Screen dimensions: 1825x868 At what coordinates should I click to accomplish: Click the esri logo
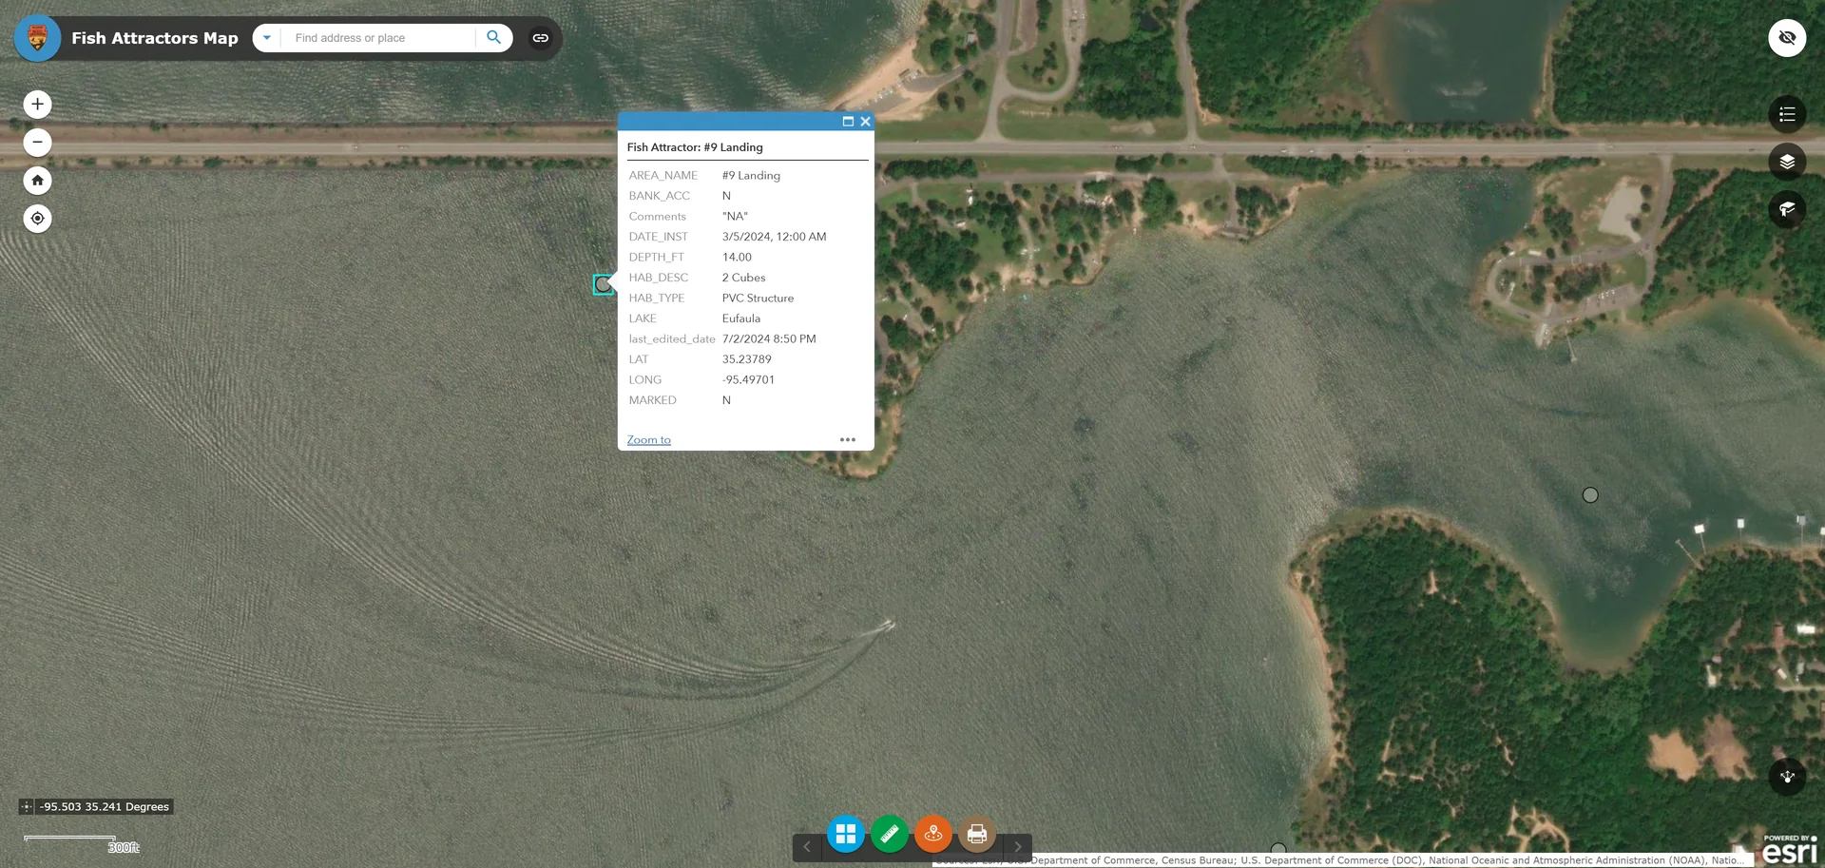[1790, 849]
